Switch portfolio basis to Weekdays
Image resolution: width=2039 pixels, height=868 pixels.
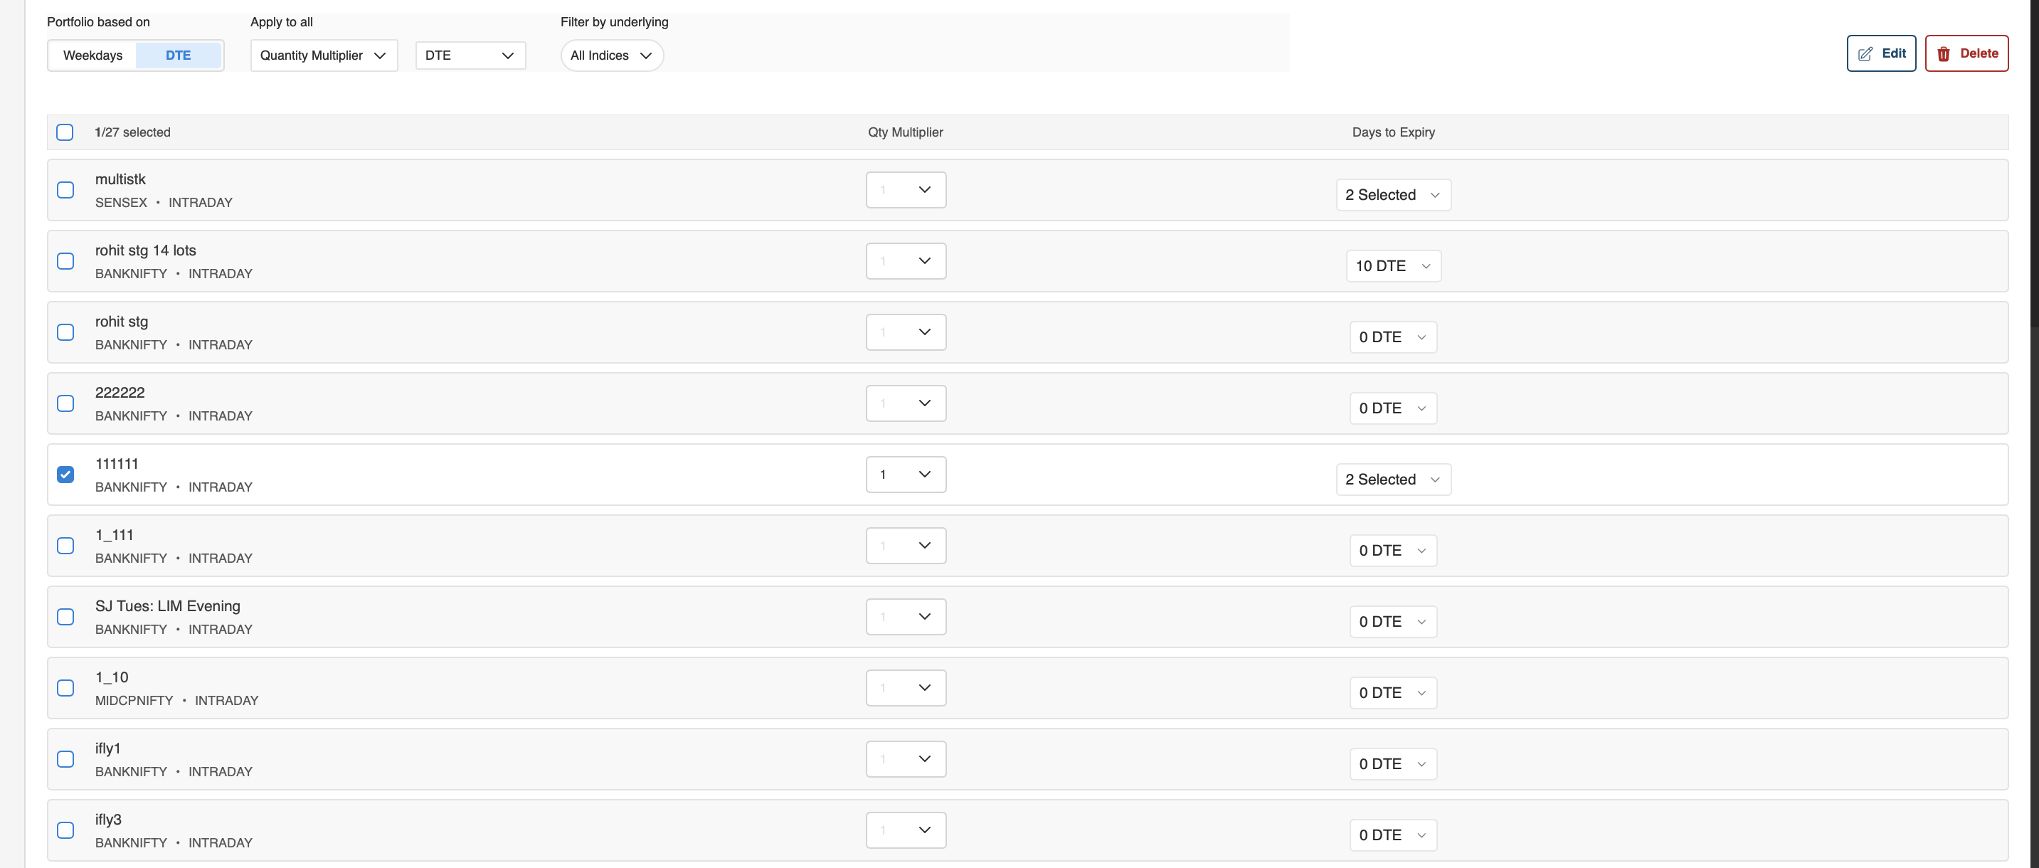(x=92, y=55)
